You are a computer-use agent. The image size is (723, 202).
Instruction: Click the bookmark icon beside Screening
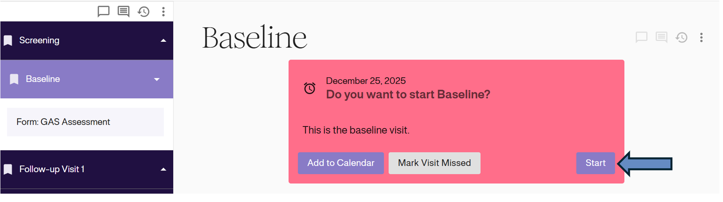8,41
